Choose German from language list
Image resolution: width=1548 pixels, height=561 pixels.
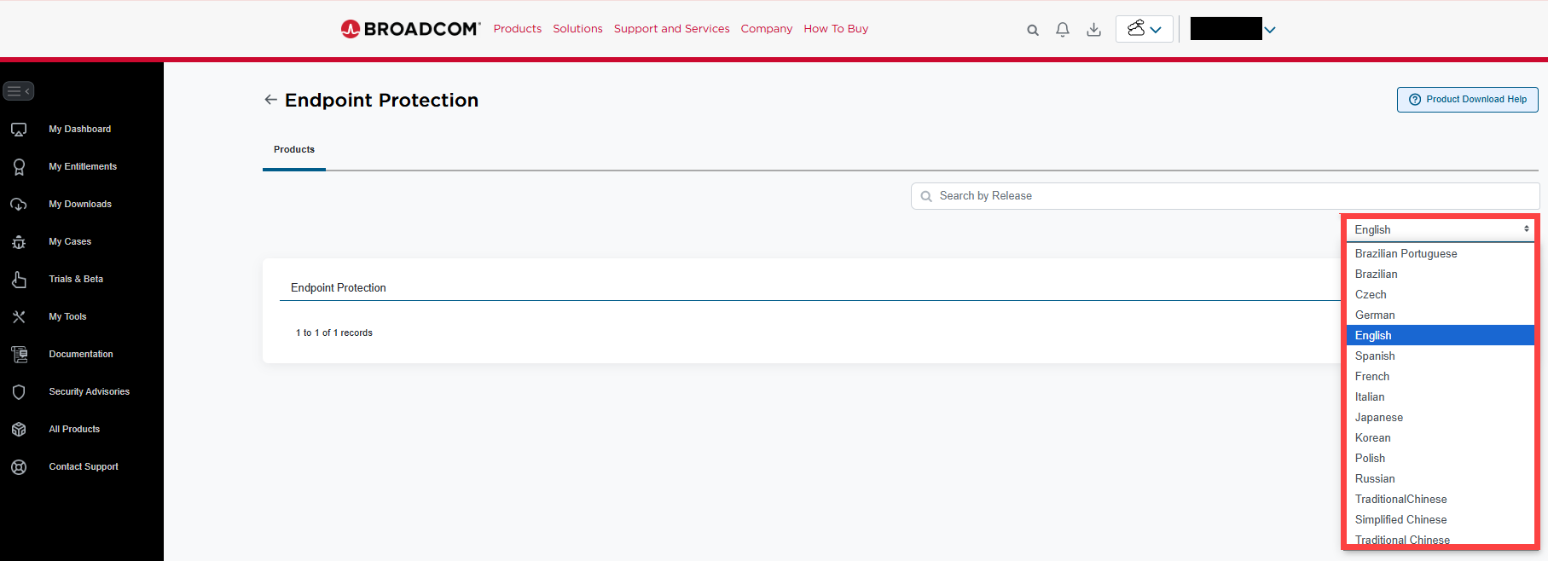tap(1441, 315)
